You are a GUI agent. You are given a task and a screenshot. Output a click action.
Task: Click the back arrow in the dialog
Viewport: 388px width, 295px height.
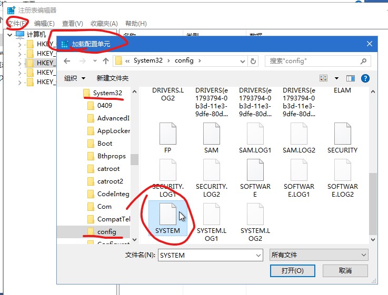[67, 61]
